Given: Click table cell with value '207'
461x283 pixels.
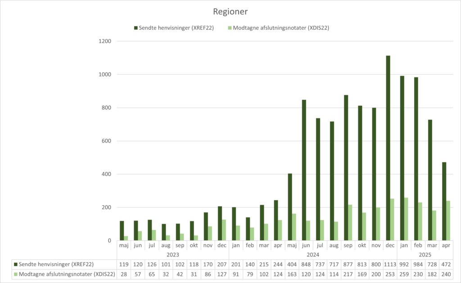Looking at the screenshot, I should coord(222,265).
